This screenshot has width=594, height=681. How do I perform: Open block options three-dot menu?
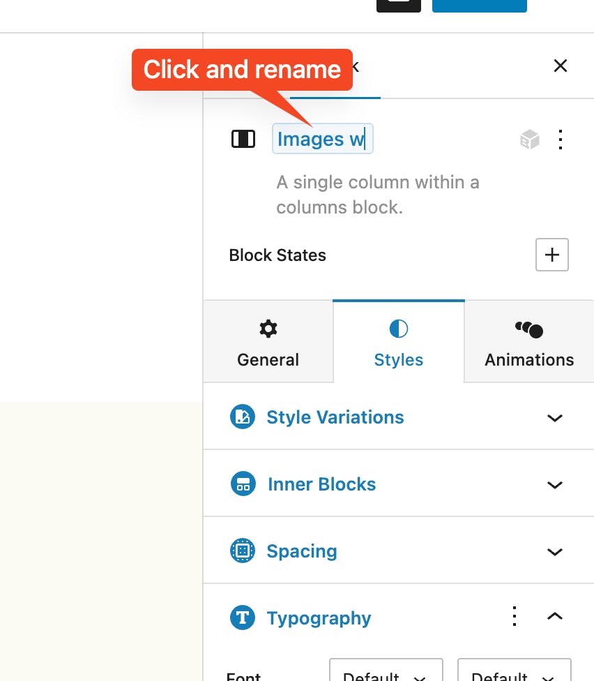tap(561, 140)
